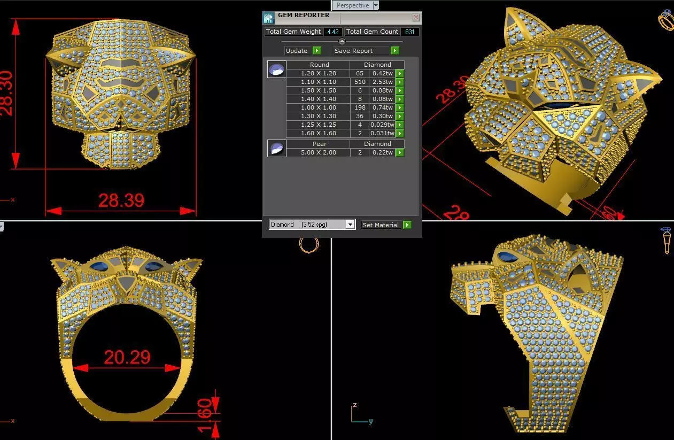Click the Total Gem Weight value 4.42
Viewport: 674px width, 440px height.
coord(333,32)
